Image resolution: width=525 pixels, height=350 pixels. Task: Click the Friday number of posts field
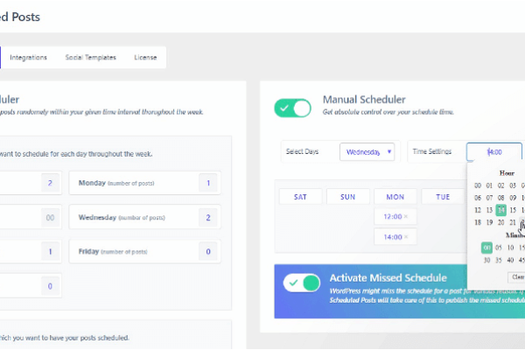pyautogui.click(x=208, y=252)
